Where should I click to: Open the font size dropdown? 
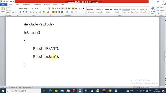35,9
